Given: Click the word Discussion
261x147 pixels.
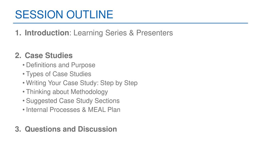Looking at the screenshot, I should (x=97, y=129).
